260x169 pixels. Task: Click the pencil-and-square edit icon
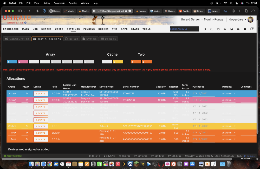252,29
